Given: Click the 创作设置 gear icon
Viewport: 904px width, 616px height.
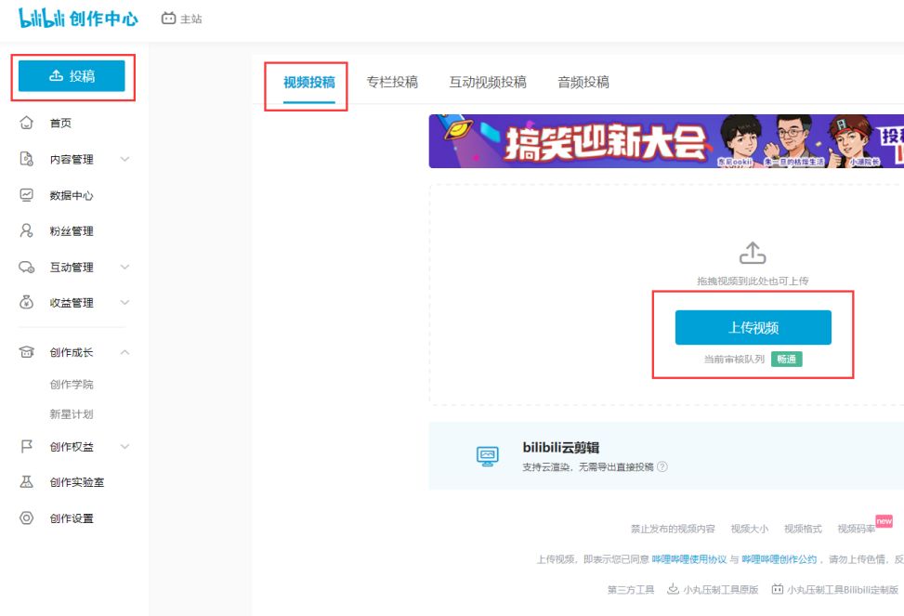Looking at the screenshot, I should point(27,518).
